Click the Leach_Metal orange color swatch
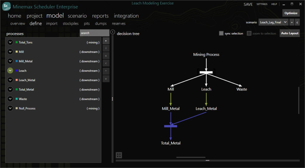Image resolution: width=305 pixels, height=168 pixels. tap(17, 80)
